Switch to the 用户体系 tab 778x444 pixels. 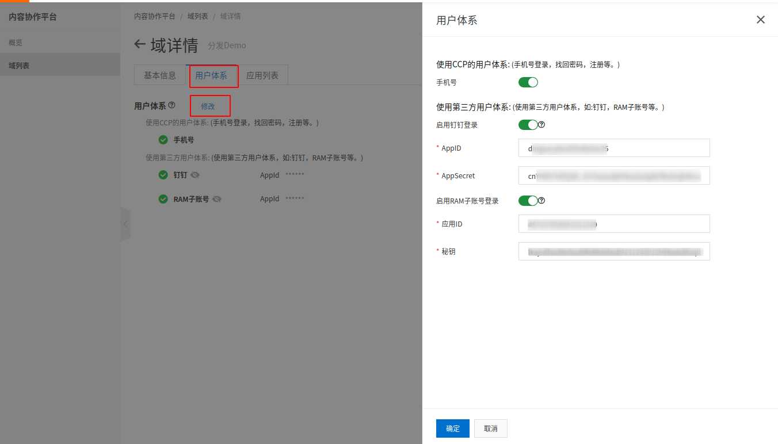[211, 75]
